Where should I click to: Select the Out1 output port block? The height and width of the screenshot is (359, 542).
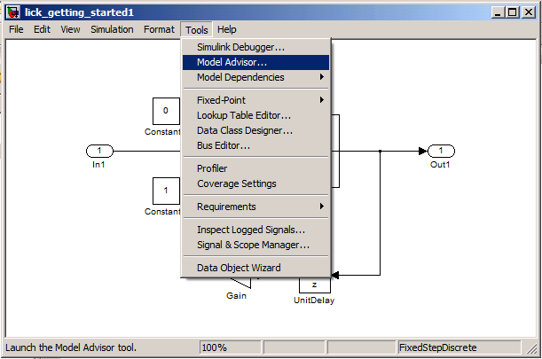coord(441,151)
